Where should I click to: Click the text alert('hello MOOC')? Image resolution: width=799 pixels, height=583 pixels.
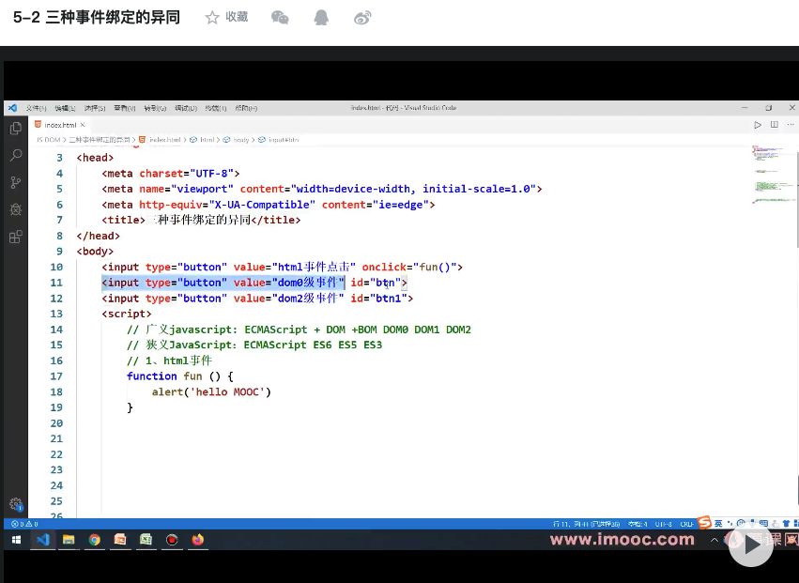[211, 391]
